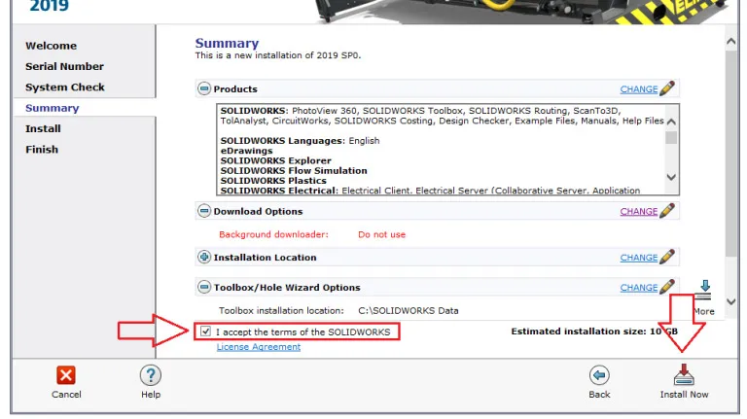Click 'SOLIDWORKS Languages: English' entry
The image size is (747, 419).
[300, 140]
